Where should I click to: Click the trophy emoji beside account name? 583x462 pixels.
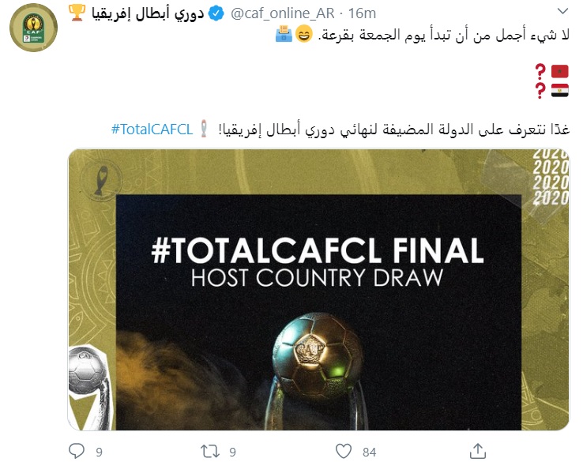pos(77,13)
